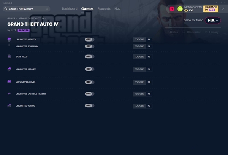Viewport: 228px width, 155px height.
Task: Click the Unlimited Vehicle Health car icon
Action: click(9, 94)
